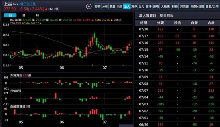Toggle the 日 daily period button
The image size is (220, 127).
pyautogui.click(x=11, y=15)
